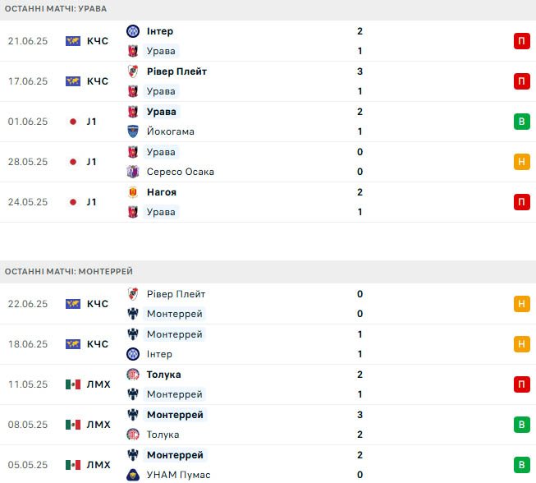Open the Толука team name on 08.05.25
This screenshot has height=483, width=536.
163,435
